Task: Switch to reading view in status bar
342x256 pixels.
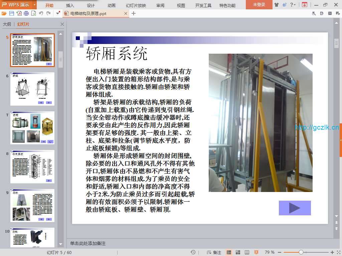Action: (x=247, y=252)
